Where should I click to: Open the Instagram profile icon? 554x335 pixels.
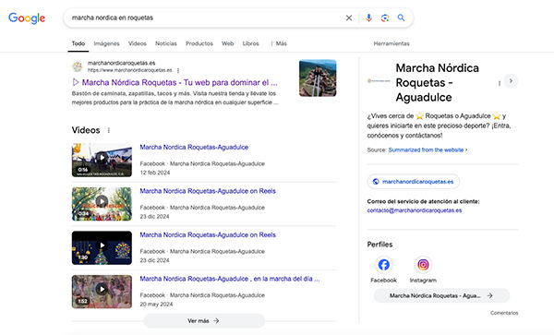423,265
